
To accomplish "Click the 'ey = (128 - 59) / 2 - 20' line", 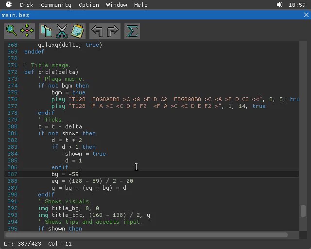I will (92, 181).
